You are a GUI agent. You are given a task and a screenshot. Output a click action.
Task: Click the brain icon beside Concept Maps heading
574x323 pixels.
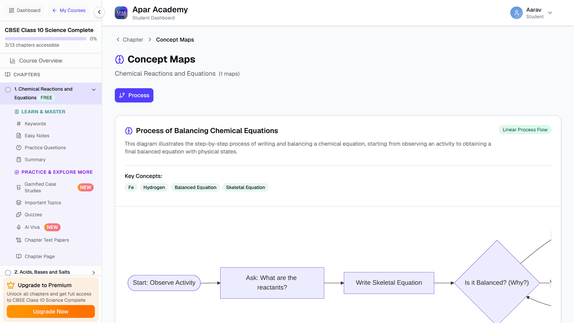coord(120,60)
